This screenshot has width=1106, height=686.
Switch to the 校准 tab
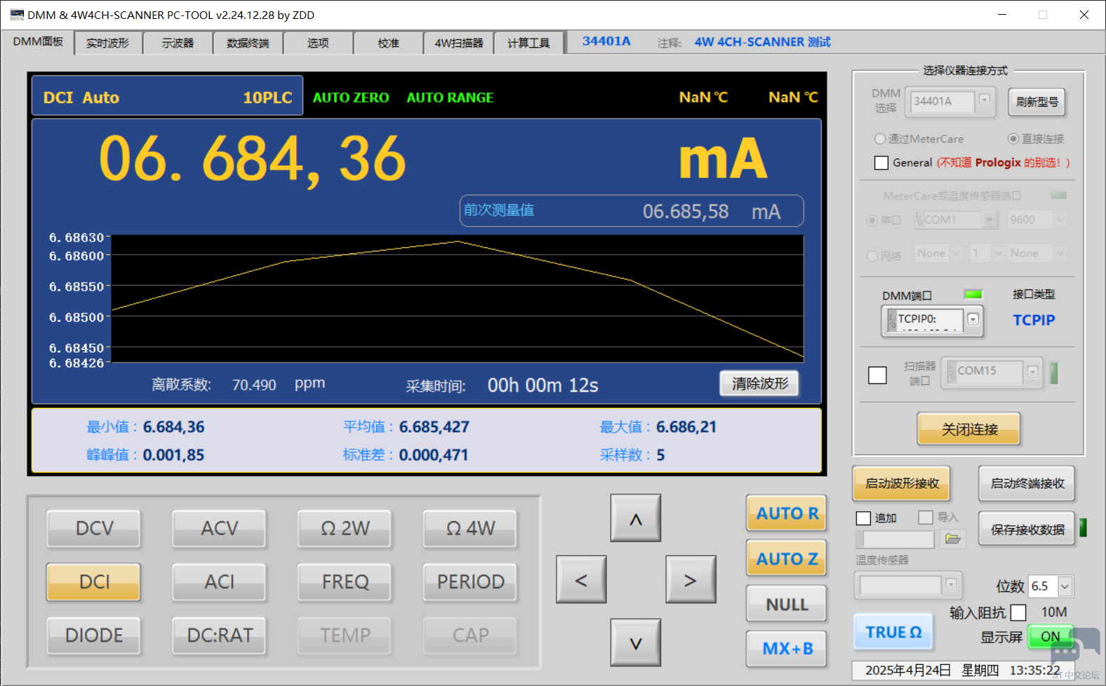[x=388, y=43]
